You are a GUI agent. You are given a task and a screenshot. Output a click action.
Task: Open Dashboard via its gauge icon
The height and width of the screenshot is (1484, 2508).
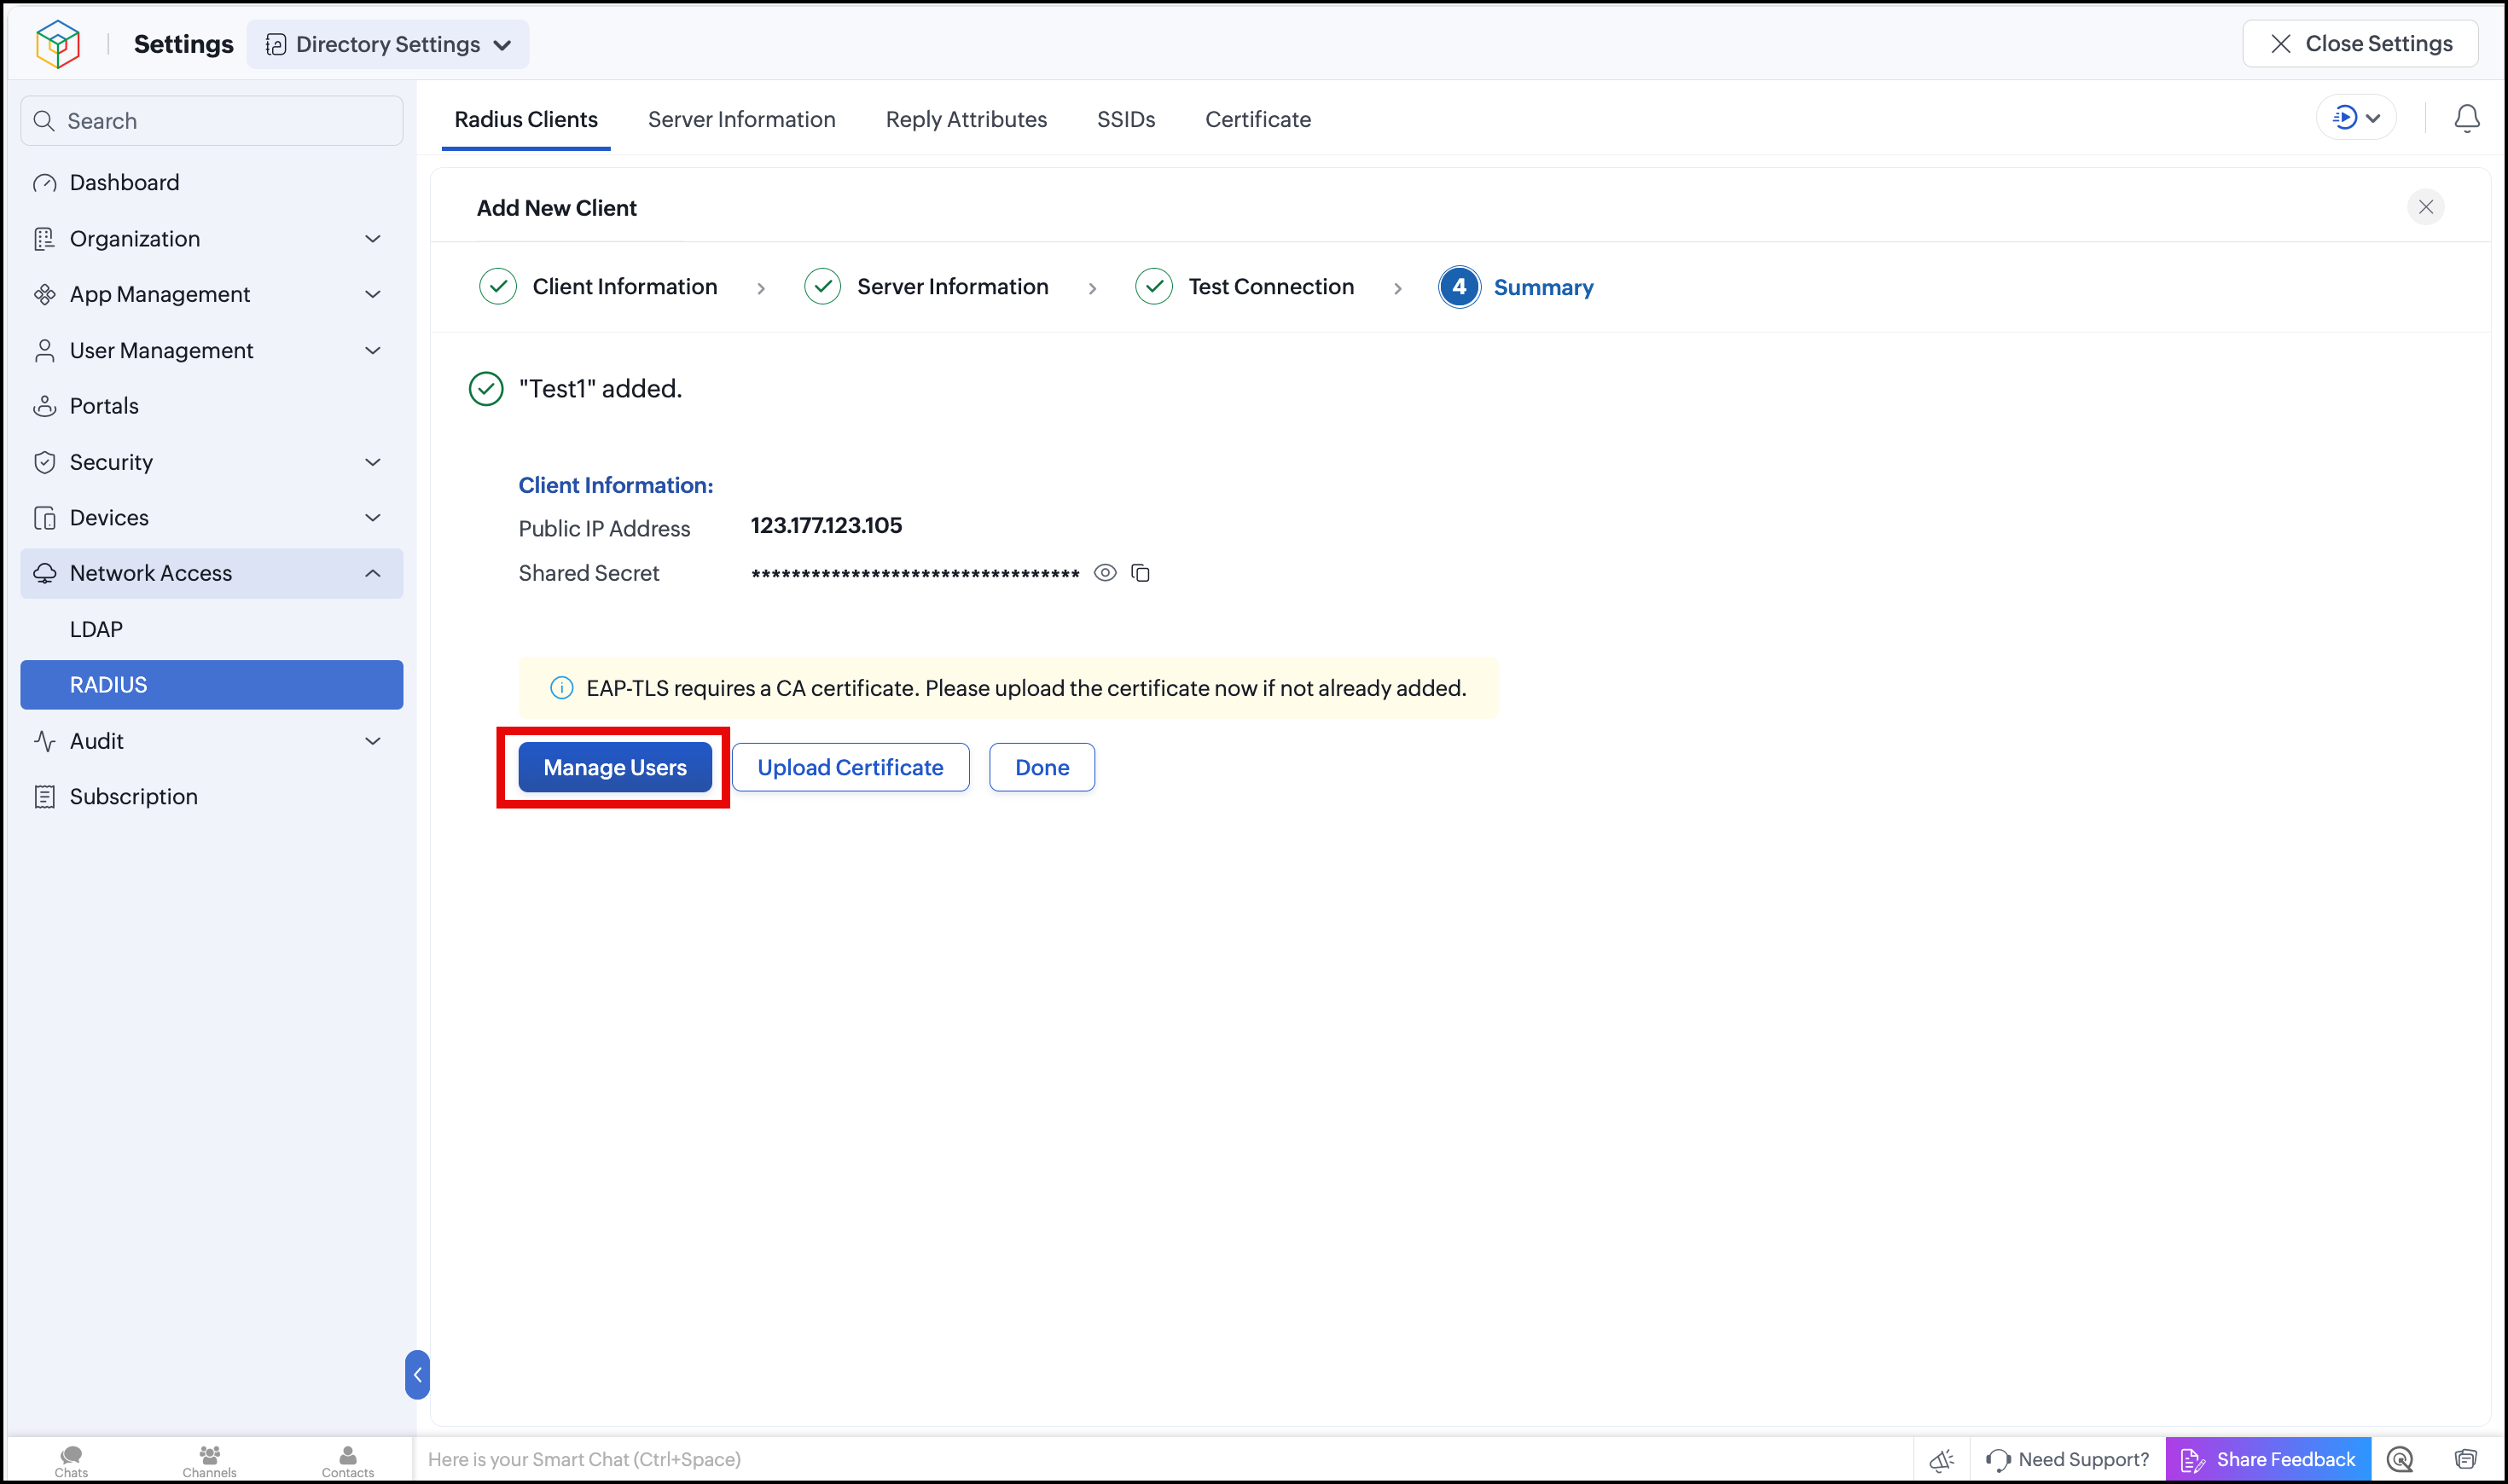45,183
